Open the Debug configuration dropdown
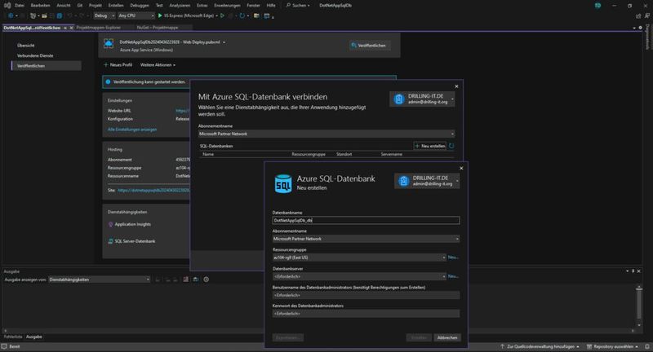 [x=104, y=15]
